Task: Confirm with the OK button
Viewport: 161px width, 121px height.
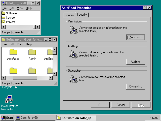Action: pyautogui.click(x=100, y=105)
